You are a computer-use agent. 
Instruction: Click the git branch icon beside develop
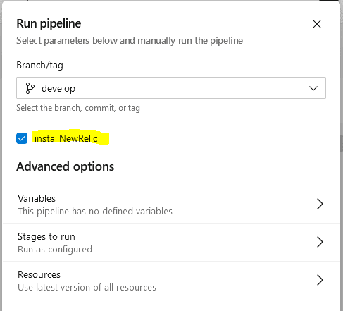30,88
